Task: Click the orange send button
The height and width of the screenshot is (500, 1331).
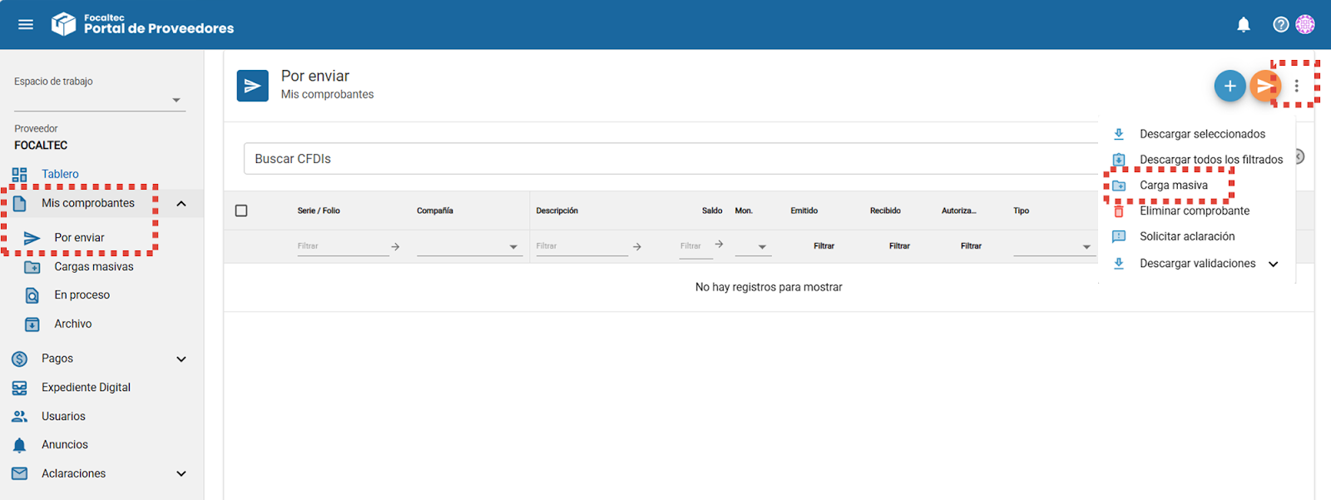Action: coord(1264,86)
